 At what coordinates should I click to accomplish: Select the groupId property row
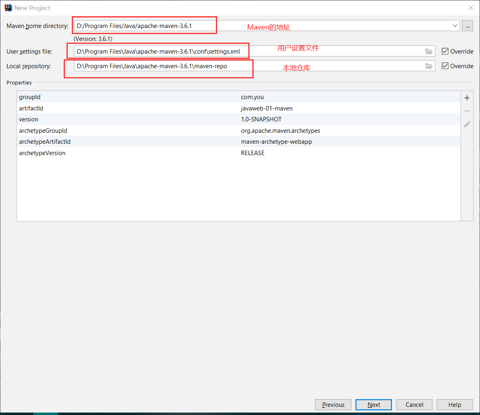click(239, 97)
